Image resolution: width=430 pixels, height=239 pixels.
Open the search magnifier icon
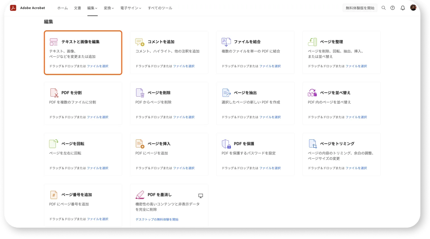pyautogui.click(x=384, y=8)
